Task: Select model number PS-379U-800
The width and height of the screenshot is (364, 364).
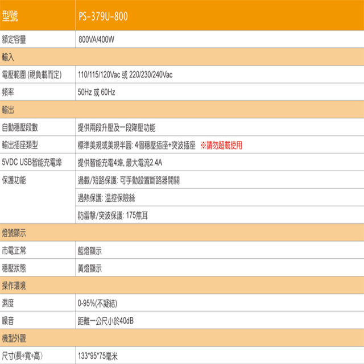Action: click(x=103, y=16)
